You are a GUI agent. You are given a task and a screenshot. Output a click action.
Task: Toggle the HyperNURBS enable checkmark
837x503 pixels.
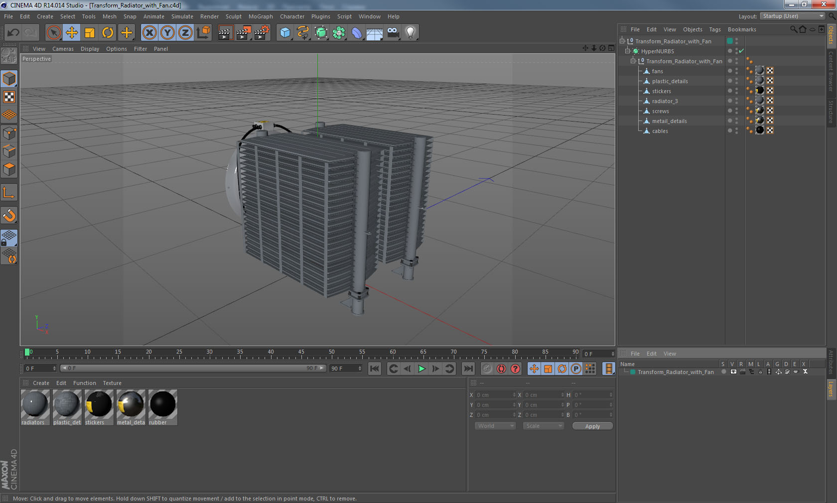click(x=741, y=51)
